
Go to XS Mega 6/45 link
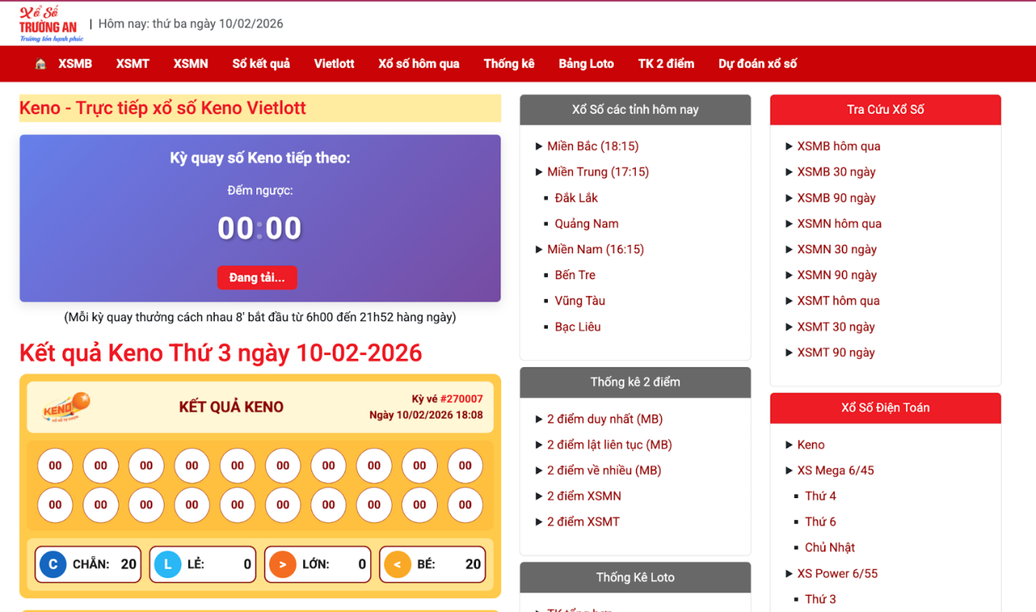pyautogui.click(x=836, y=470)
